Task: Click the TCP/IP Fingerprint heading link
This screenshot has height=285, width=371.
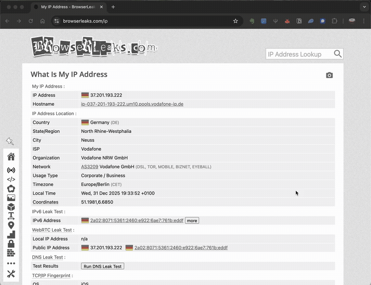Action: tap(51, 276)
